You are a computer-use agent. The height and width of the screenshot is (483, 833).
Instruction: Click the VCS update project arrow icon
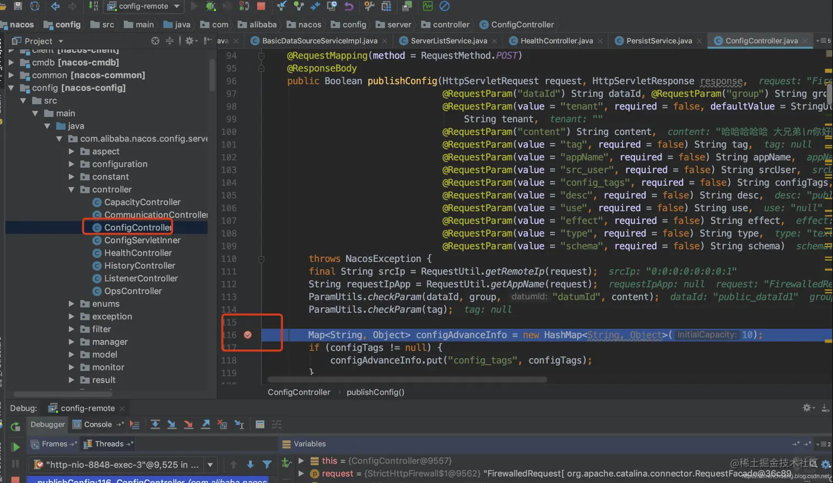[282, 6]
